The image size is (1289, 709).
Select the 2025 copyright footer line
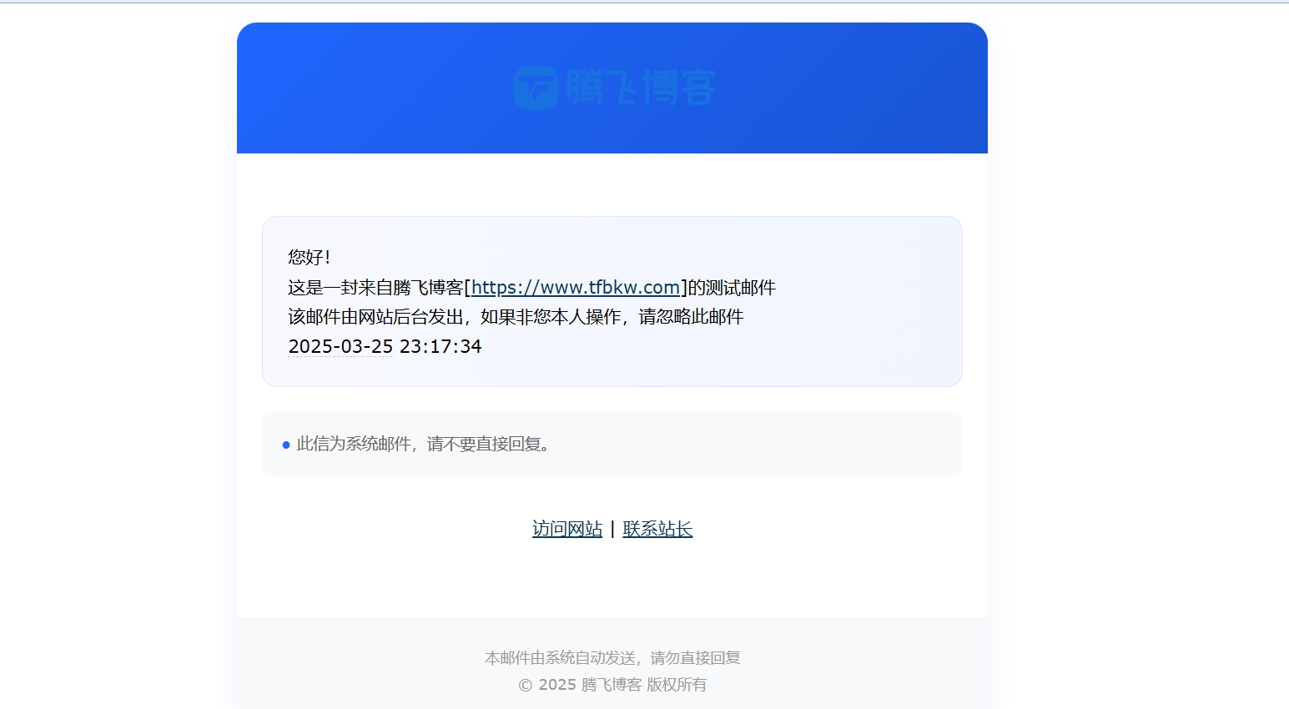[612, 685]
